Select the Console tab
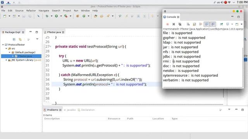Image resolution: width=248 pixels, height=139 pixels. pyautogui.click(x=171, y=17)
